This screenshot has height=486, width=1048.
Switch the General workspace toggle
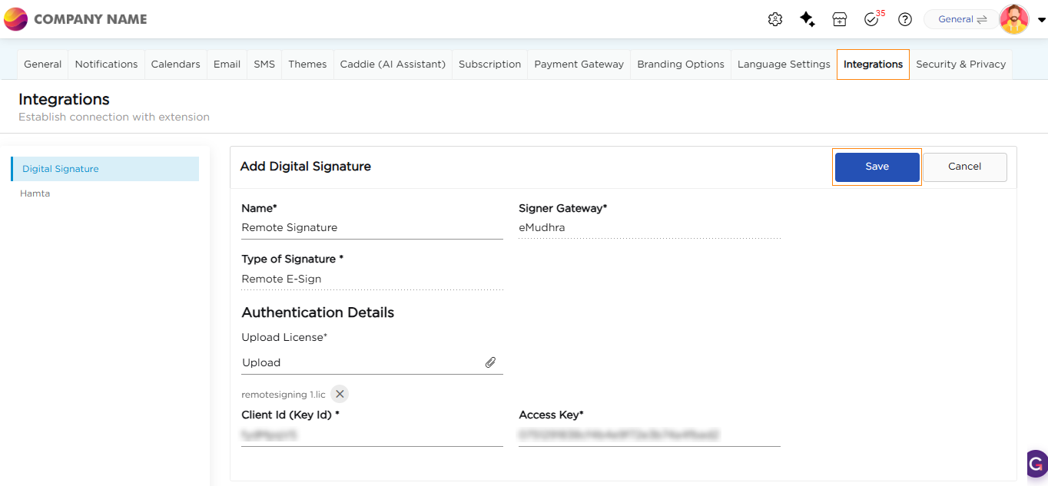coord(961,19)
